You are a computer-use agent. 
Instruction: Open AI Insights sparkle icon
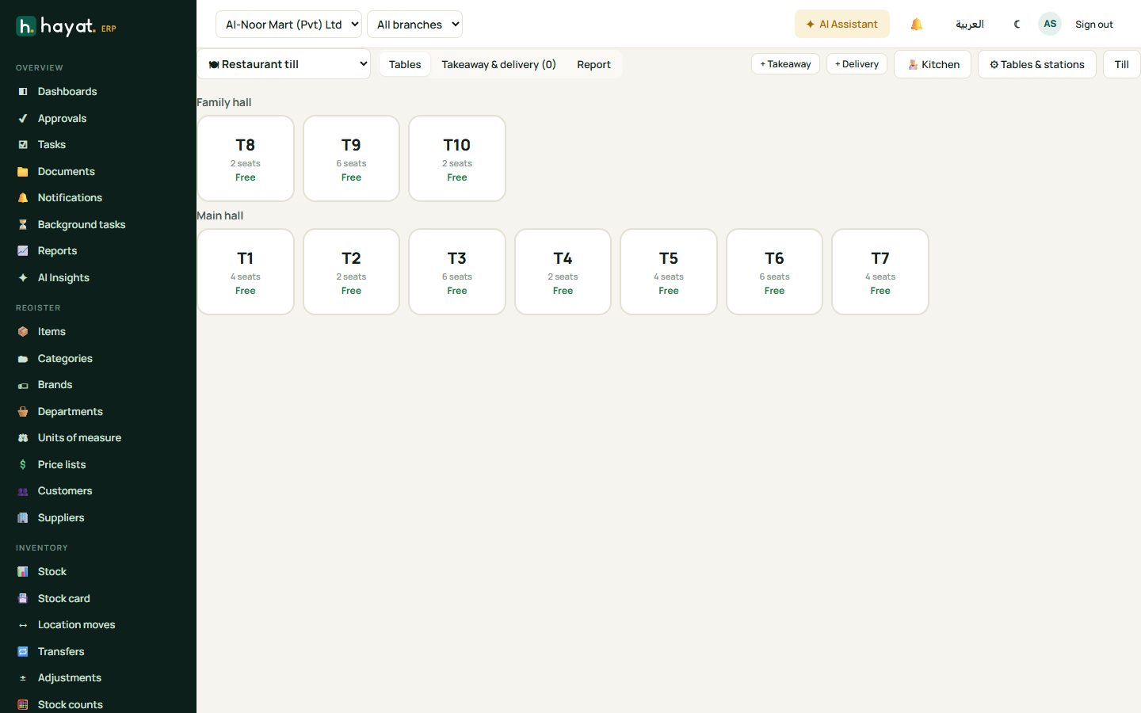(x=23, y=278)
